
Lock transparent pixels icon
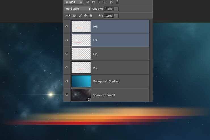(x=75, y=16)
